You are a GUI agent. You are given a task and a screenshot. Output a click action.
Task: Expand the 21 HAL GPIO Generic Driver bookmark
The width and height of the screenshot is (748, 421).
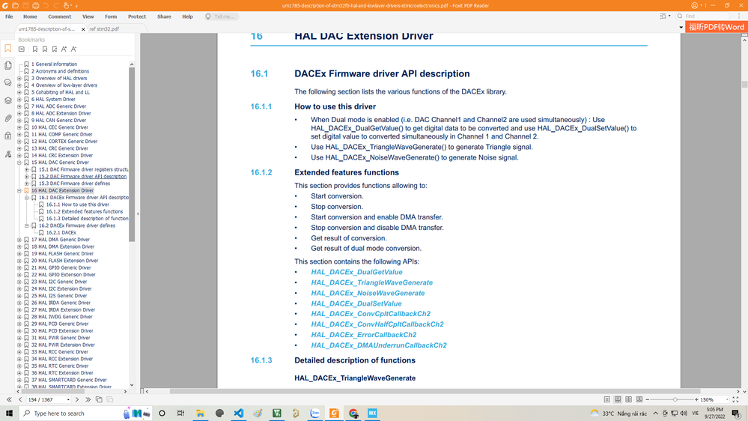coord(19,267)
